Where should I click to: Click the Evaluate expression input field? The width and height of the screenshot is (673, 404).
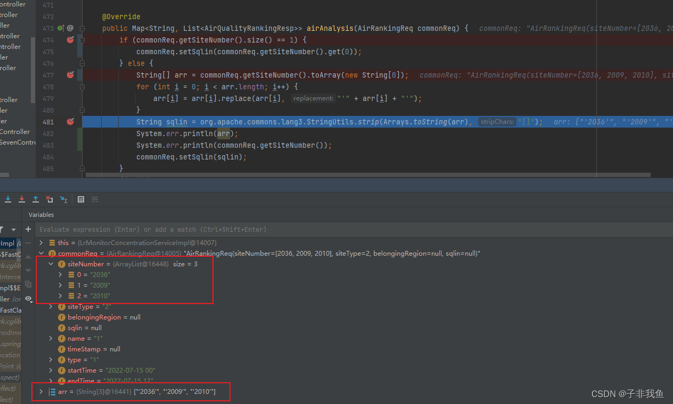[x=354, y=230]
